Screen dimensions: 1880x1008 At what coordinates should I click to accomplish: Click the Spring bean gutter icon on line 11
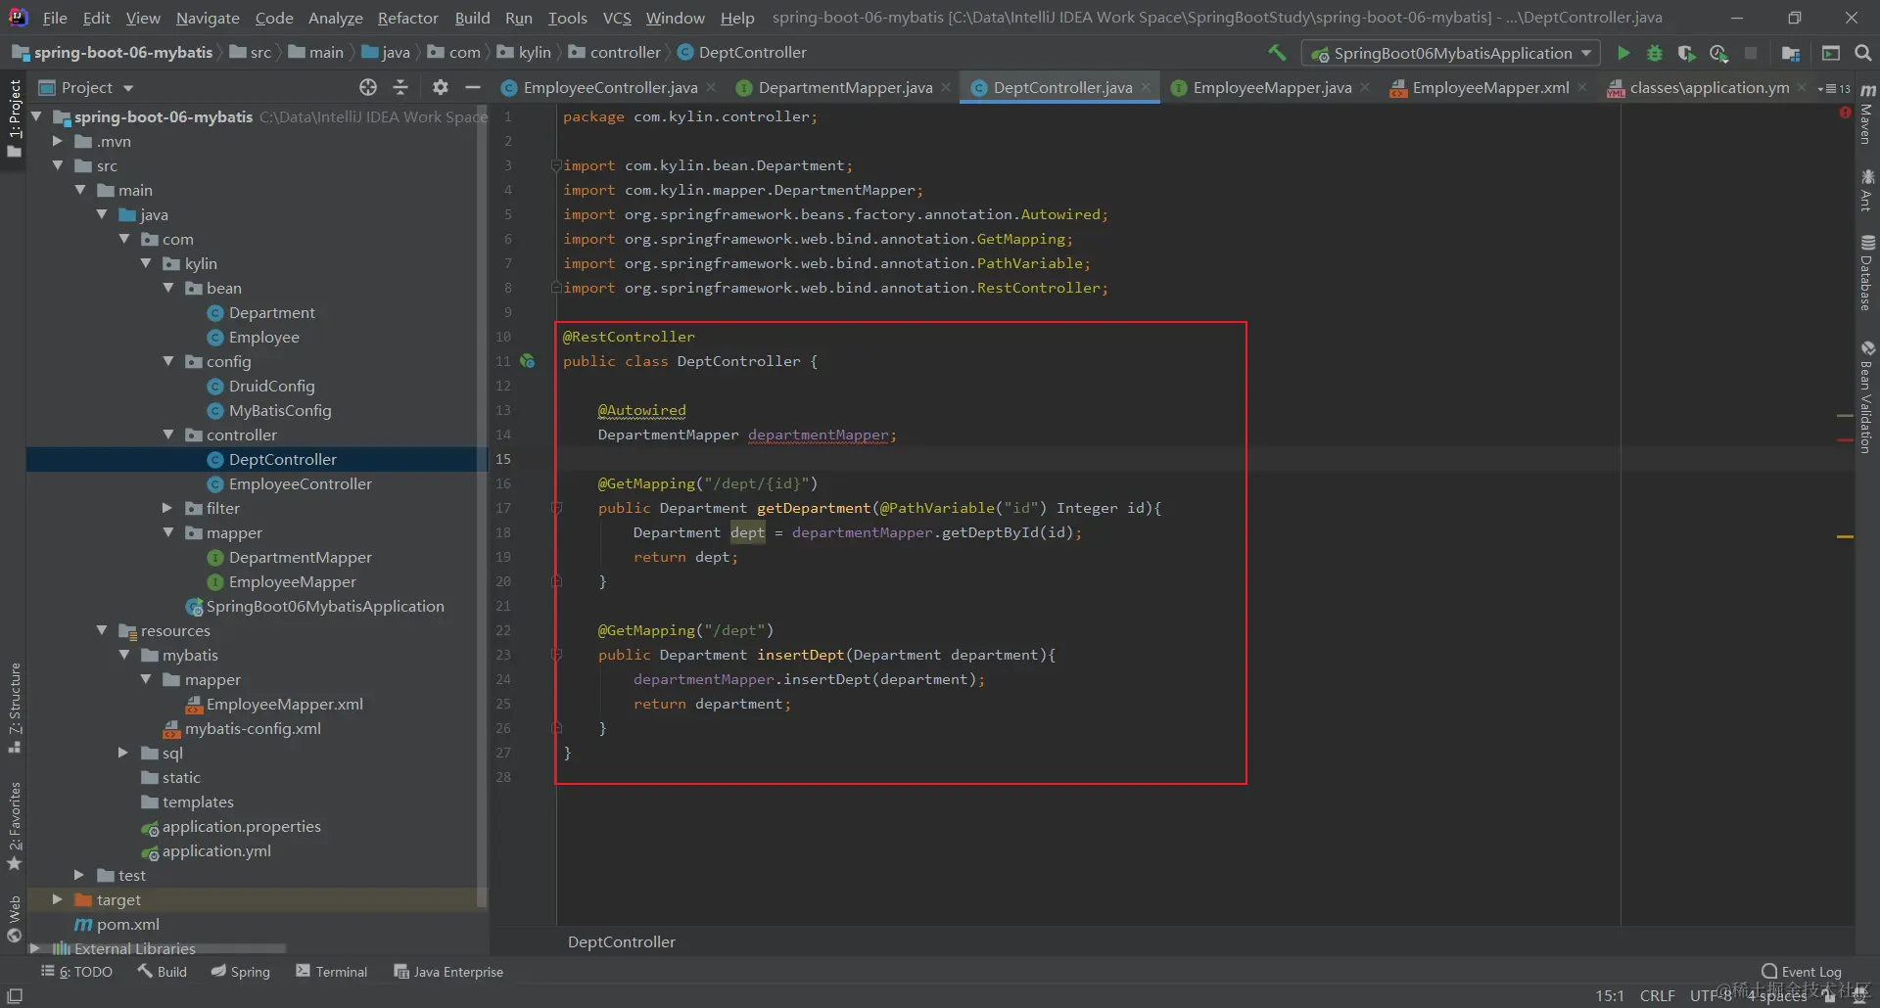point(528,361)
